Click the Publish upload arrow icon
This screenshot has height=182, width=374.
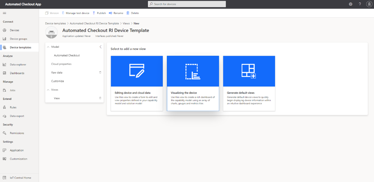point(94,13)
